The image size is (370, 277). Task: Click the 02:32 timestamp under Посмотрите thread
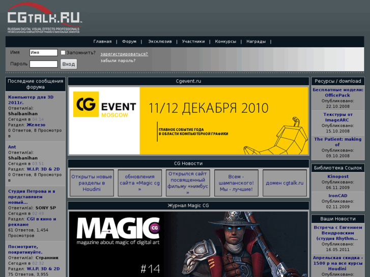[x=38, y=263]
